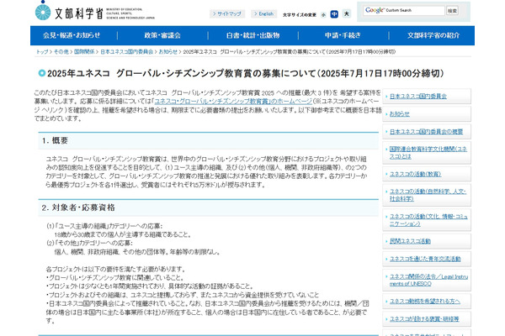Open sidebar link 国際連合教育科学文化機関(ユネスコ)とは

428,153
